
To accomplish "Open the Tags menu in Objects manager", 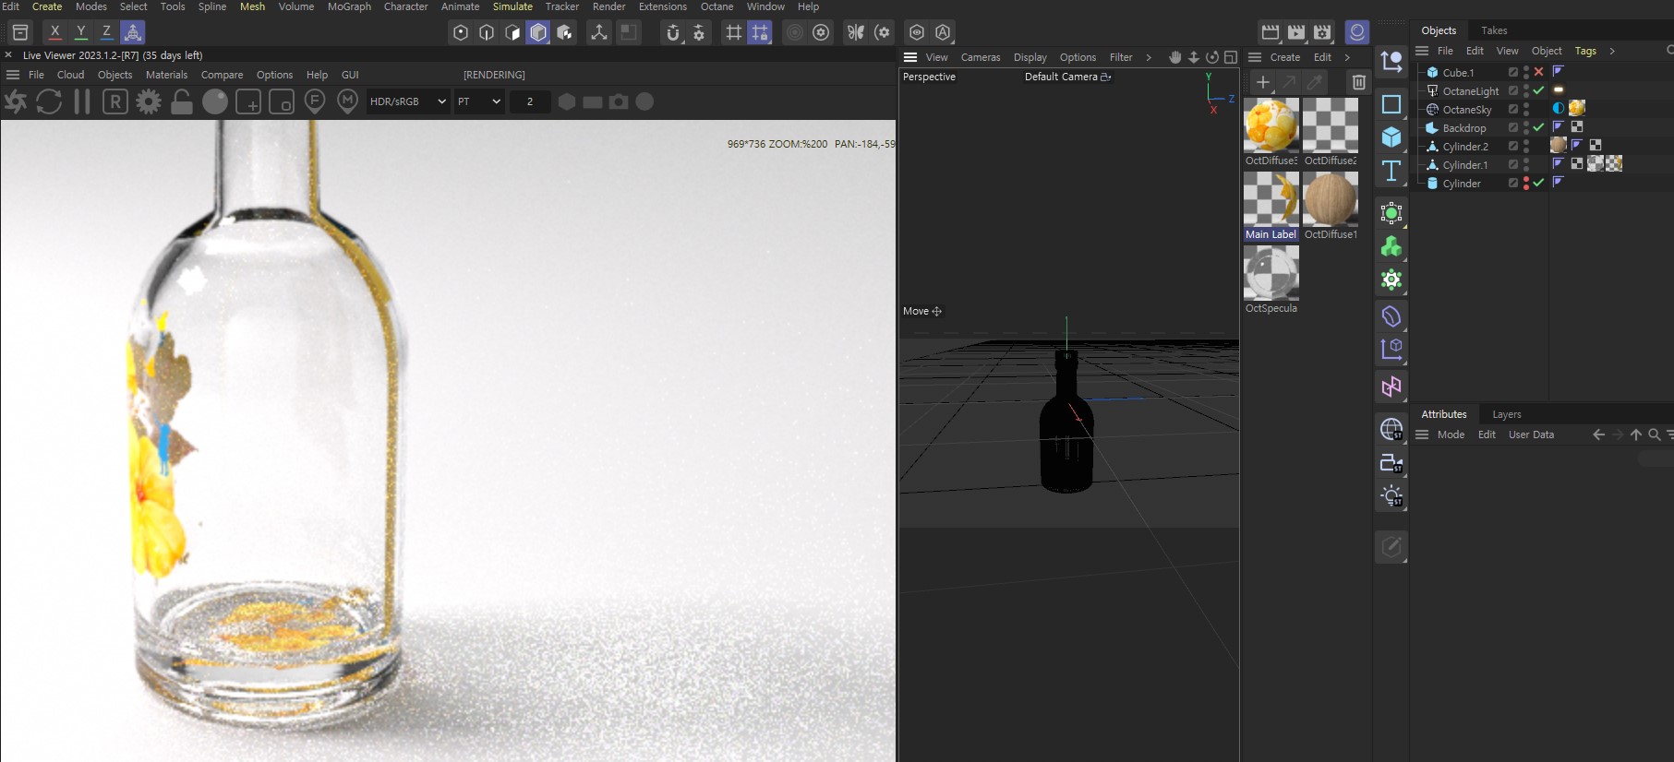I will pos(1585,51).
